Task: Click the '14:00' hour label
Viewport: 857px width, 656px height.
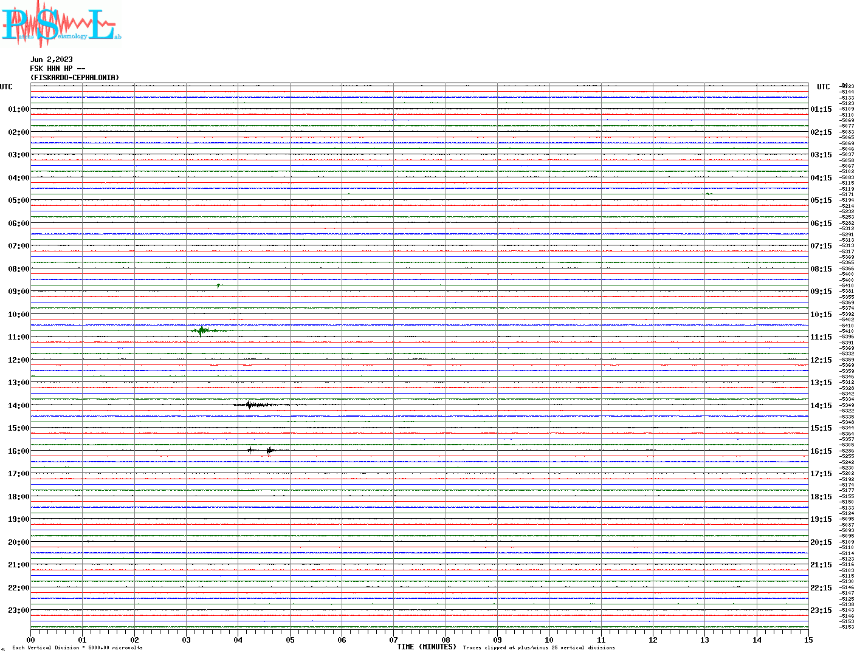Action: [x=19, y=406]
